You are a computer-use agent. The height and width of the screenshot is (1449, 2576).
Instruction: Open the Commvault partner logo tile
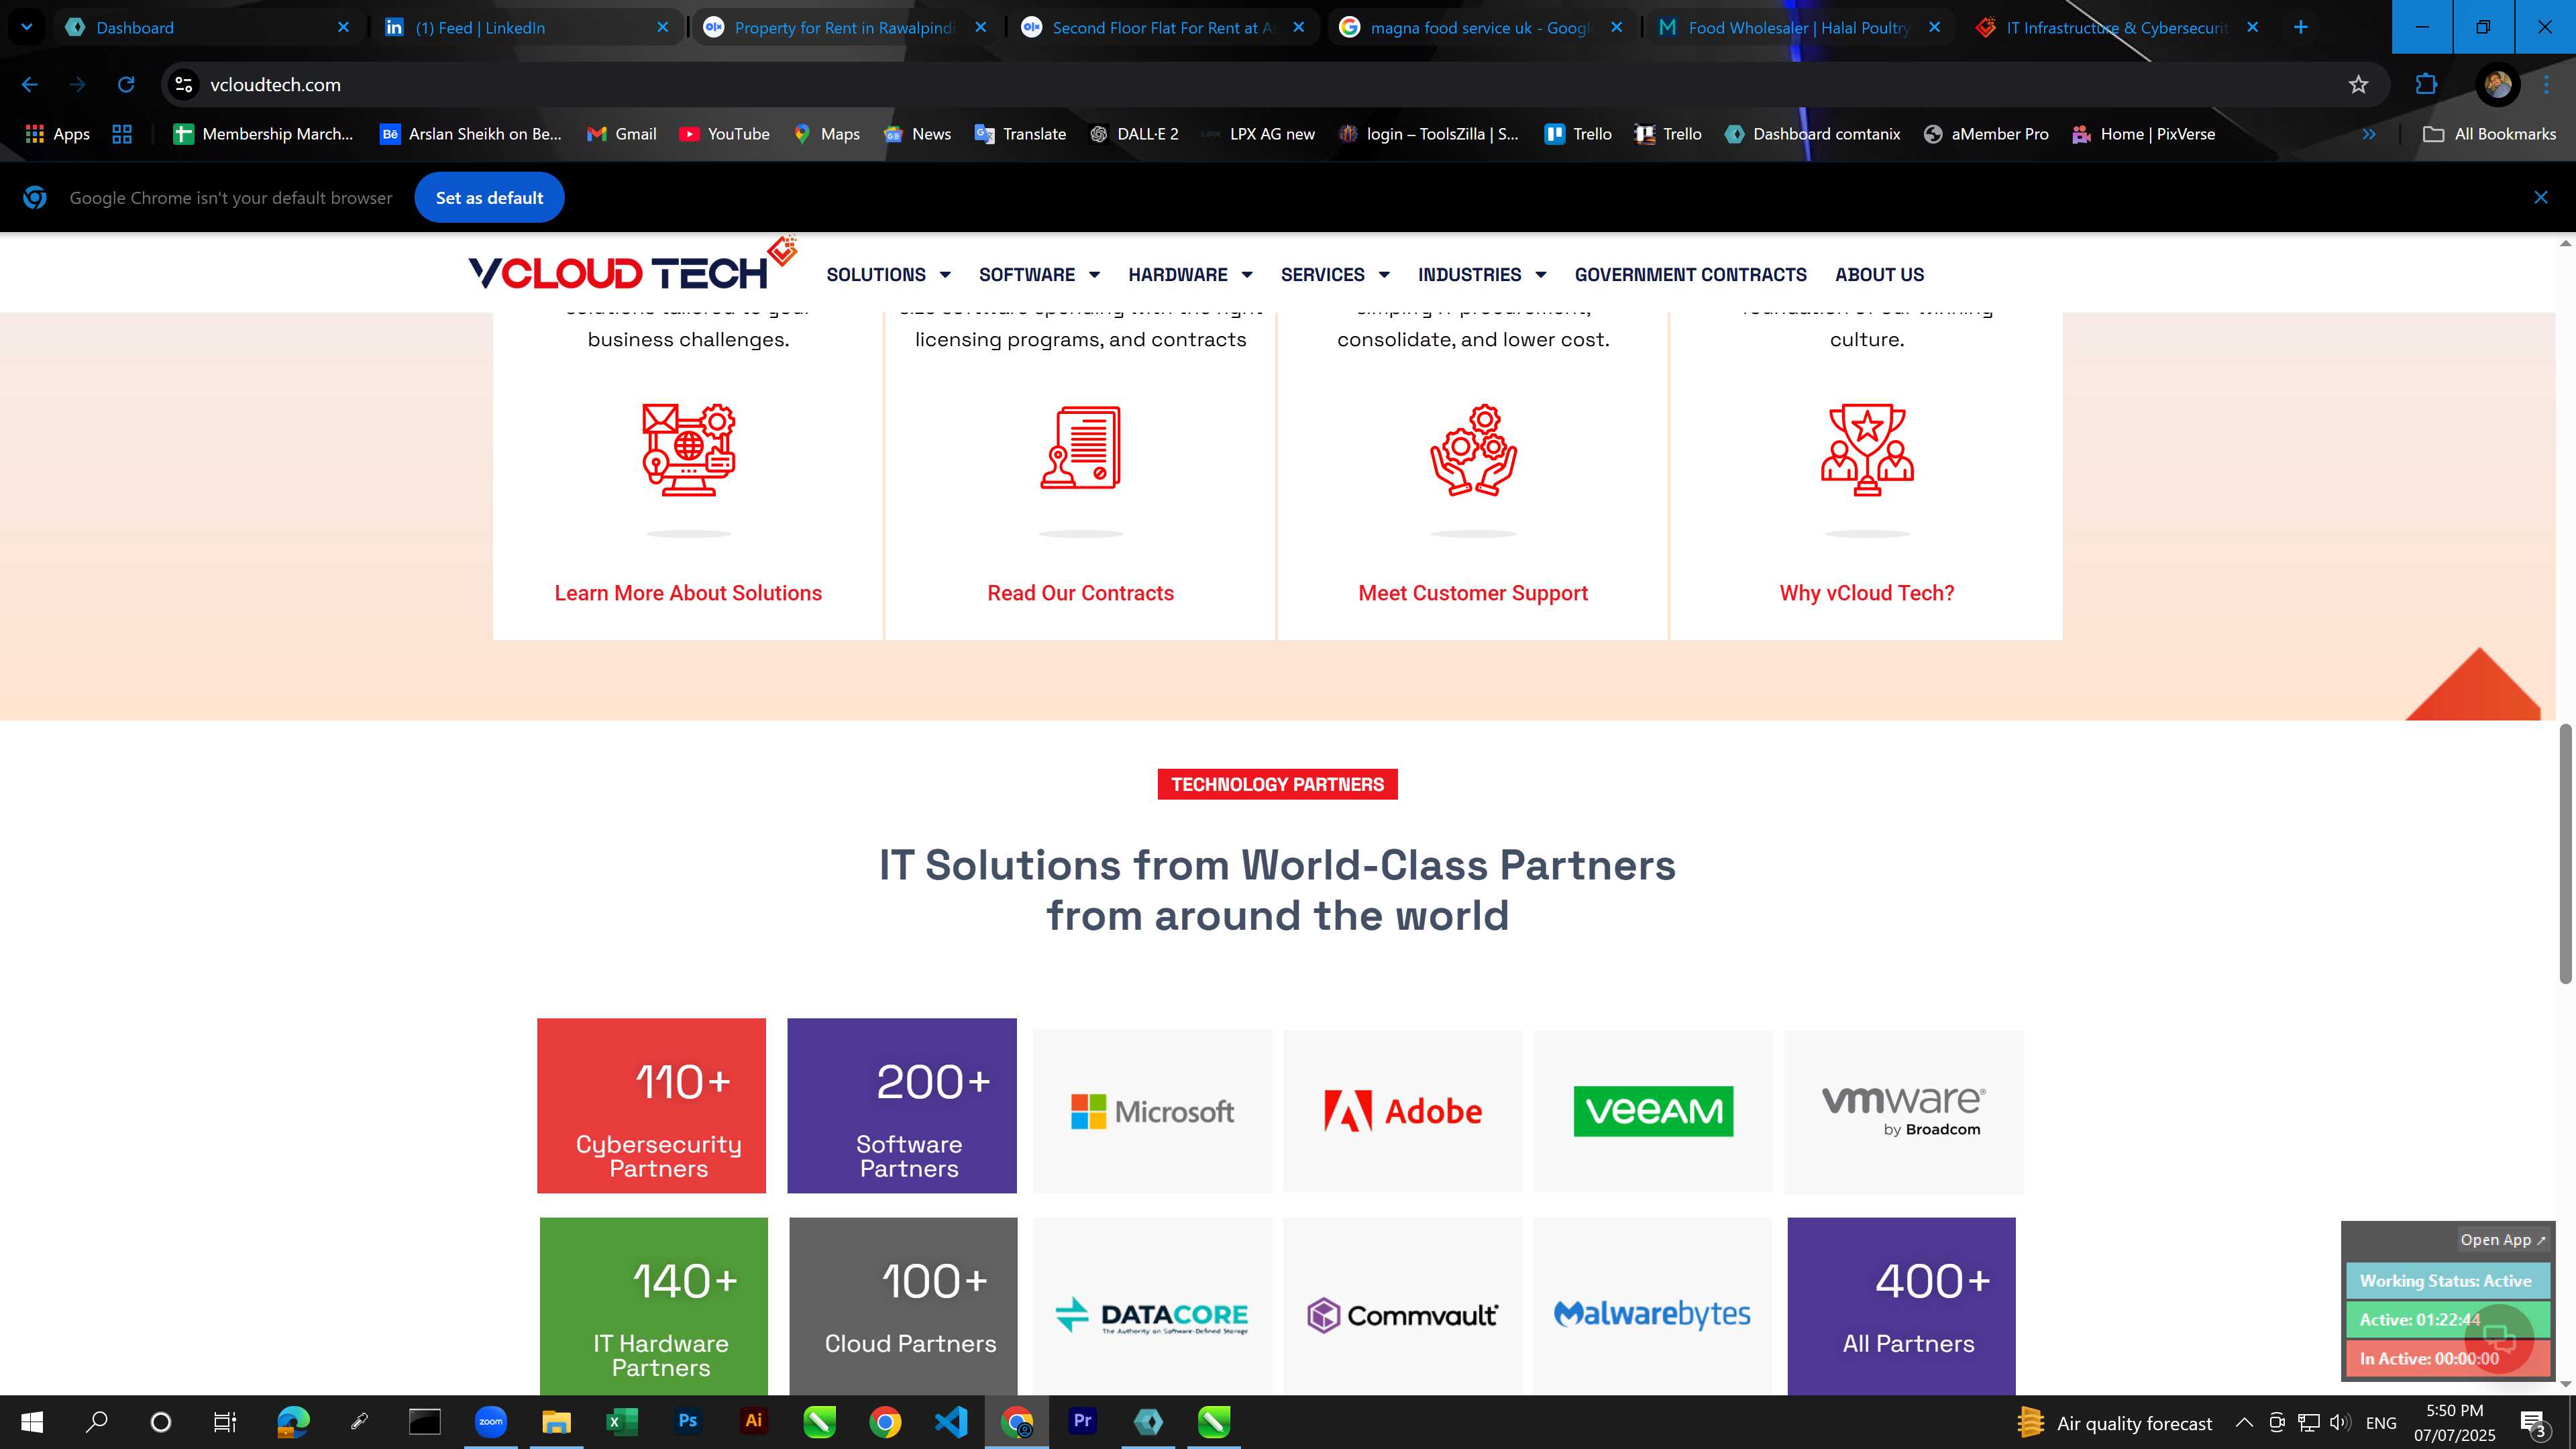click(1402, 1306)
